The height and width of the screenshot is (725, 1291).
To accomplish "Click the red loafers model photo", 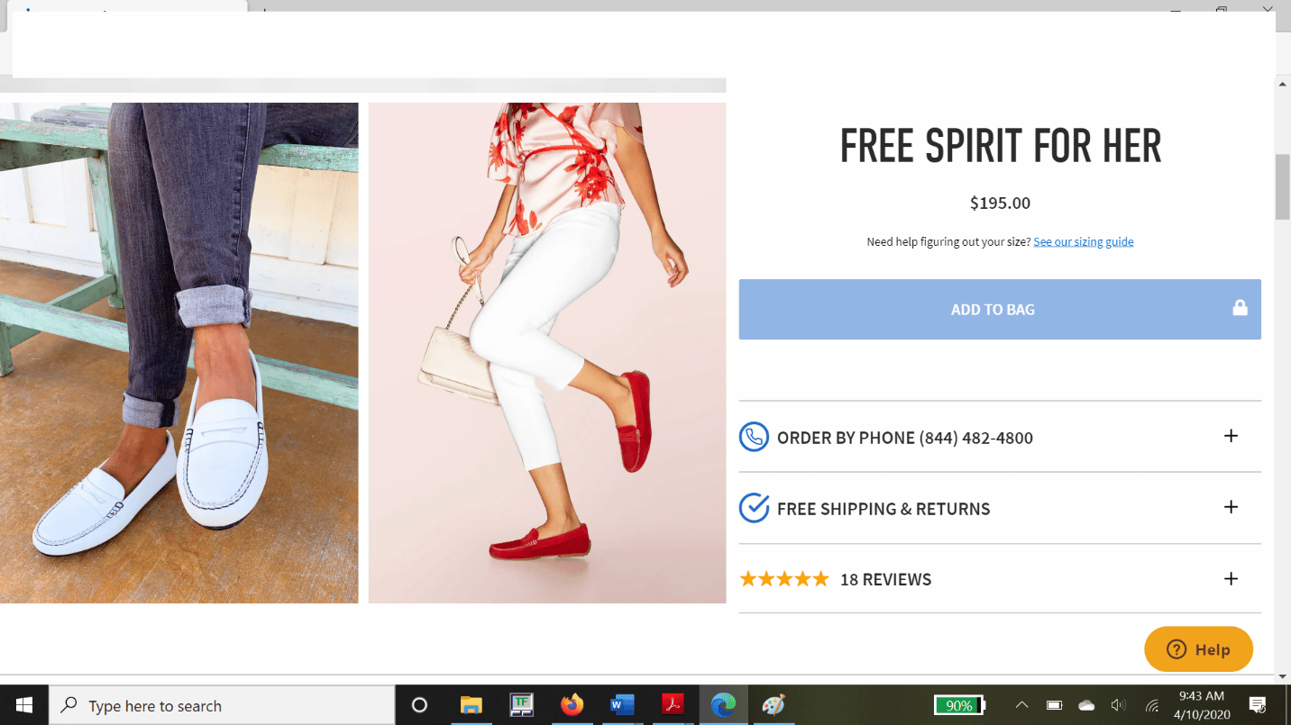I will (546, 352).
